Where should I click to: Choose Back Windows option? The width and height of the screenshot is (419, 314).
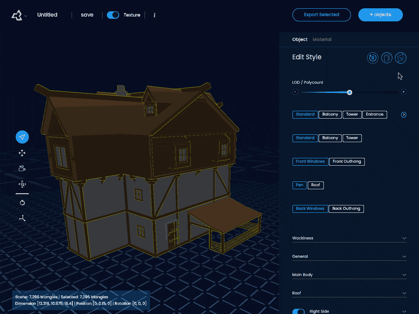(x=310, y=208)
